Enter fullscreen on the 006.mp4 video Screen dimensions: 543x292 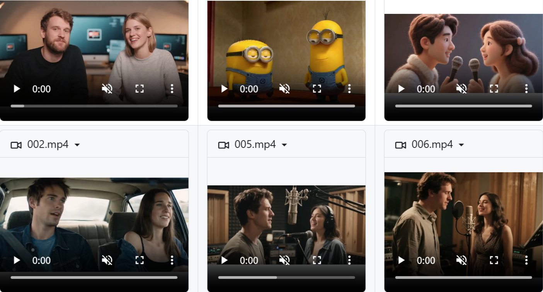click(494, 260)
